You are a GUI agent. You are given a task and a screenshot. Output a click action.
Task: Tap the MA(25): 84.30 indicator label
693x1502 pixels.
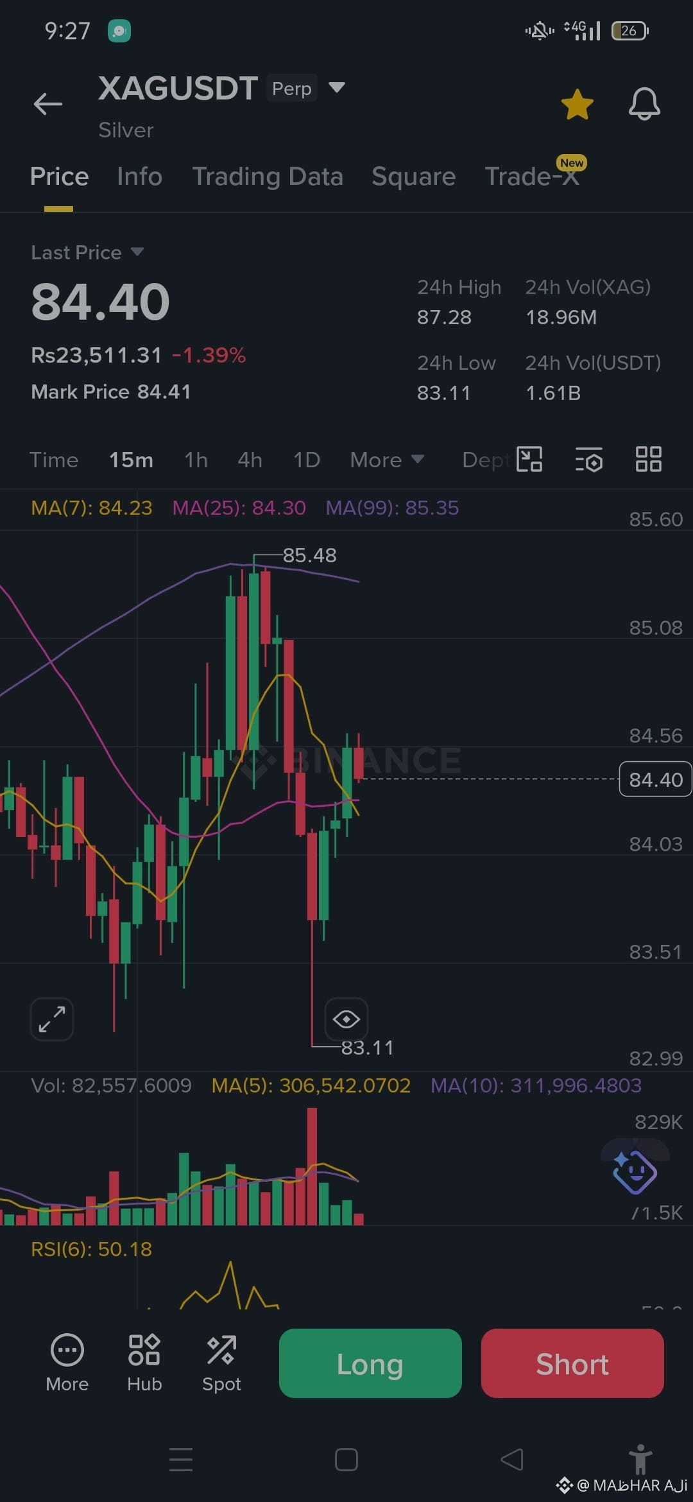(x=239, y=508)
